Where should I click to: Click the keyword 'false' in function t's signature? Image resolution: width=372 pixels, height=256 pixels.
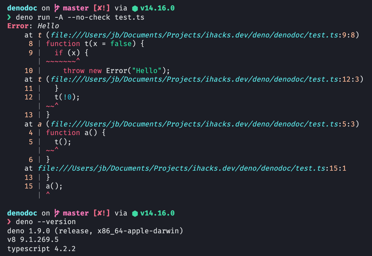[x=121, y=44]
